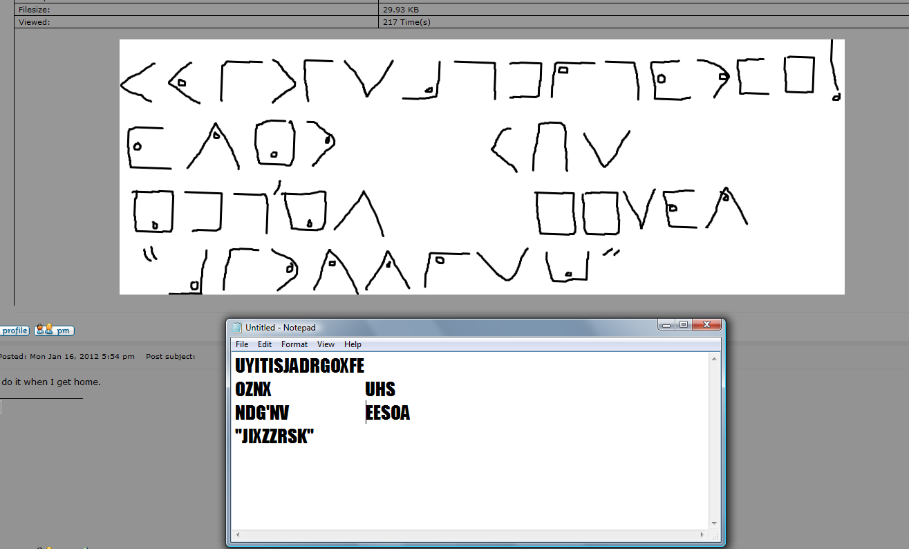Open the Help menu in Notepad

pos(353,344)
